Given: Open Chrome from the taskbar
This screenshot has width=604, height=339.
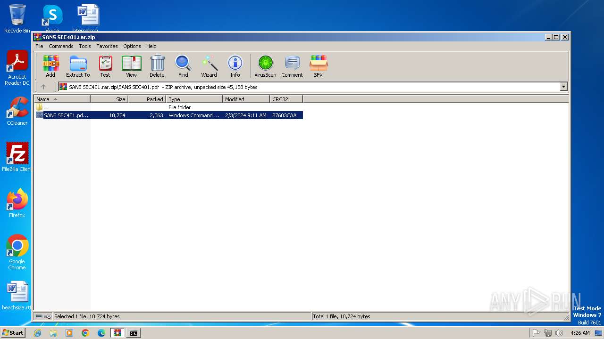Looking at the screenshot, I should click(x=85, y=333).
